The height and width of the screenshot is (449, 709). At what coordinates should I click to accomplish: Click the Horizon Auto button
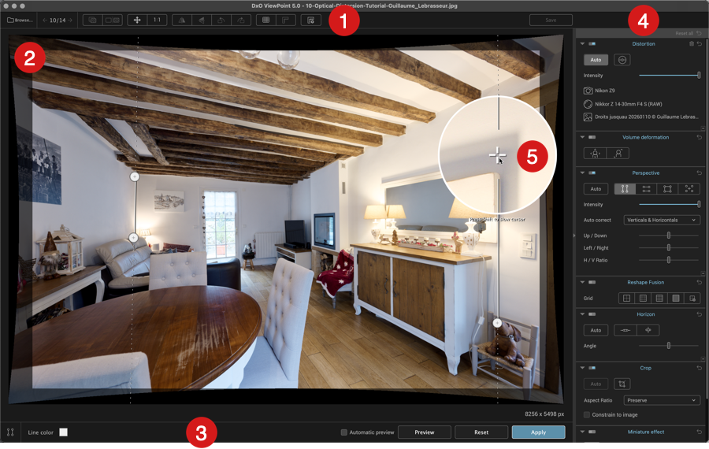click(x=596, y=330)
